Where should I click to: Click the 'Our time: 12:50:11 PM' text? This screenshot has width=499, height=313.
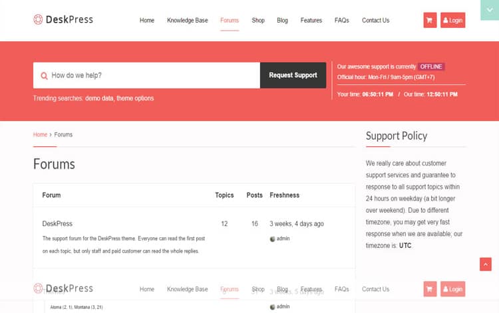pos(430,94)
